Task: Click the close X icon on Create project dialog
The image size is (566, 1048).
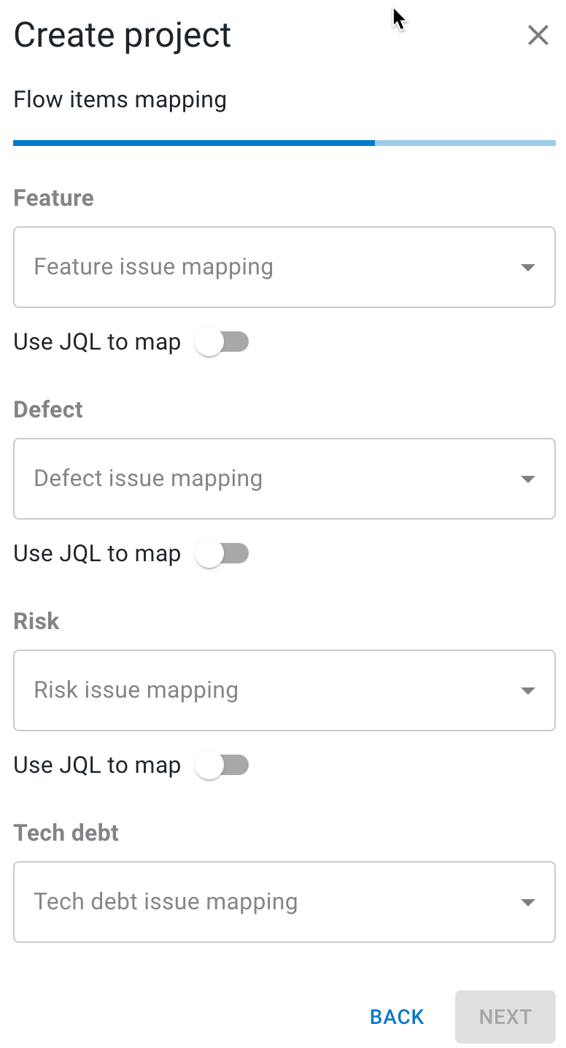Action: (538, 34)
